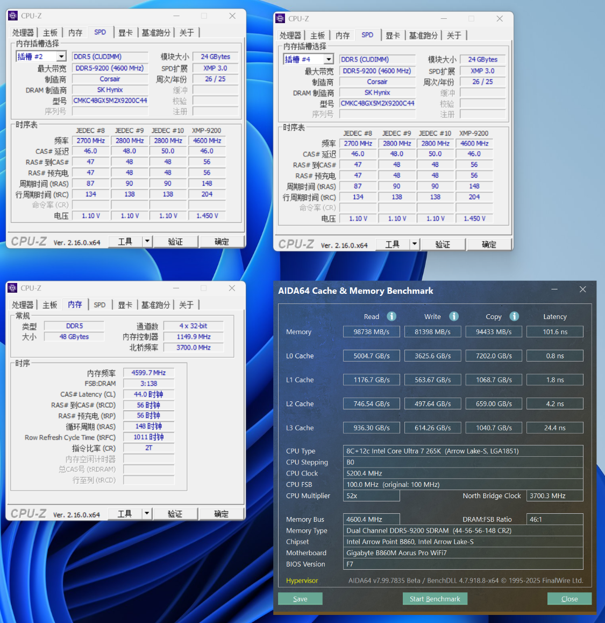Click 验证 button in slot #4 window
The image size is (605, 623).
(443, 244)
